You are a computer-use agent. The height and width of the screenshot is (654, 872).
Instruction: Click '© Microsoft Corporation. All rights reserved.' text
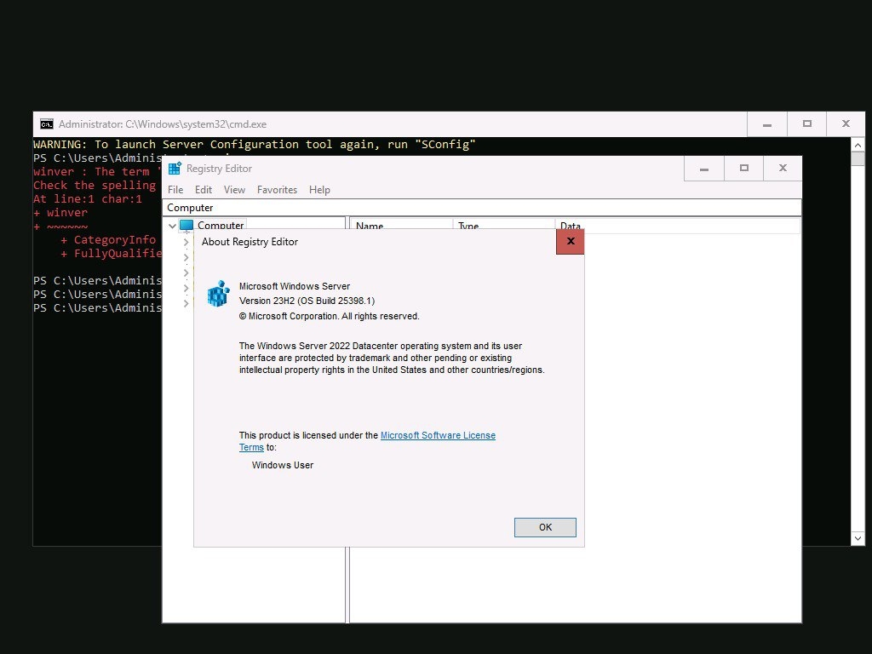coord(330,317)
